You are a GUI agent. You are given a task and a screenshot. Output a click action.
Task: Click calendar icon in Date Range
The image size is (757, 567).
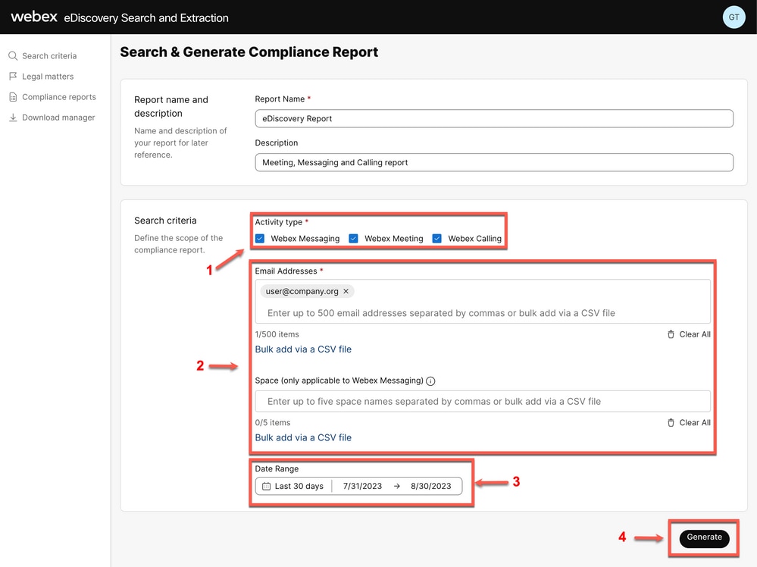266,487
